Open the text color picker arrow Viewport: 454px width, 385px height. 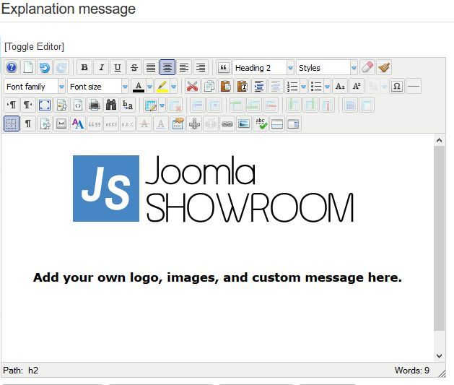[x=149, y=87]
